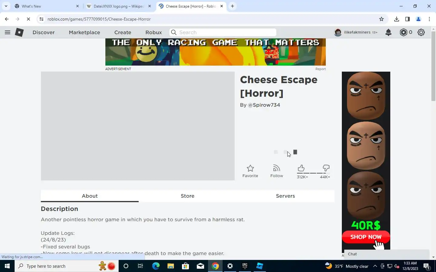
Task: Open the Windows Start menu
Action: tap(7, 266)
